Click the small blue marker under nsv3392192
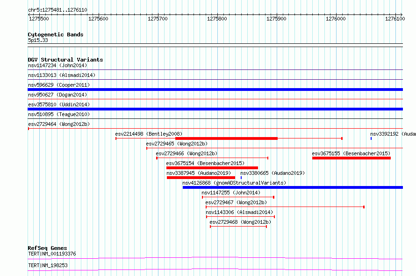 coord(371,138)
